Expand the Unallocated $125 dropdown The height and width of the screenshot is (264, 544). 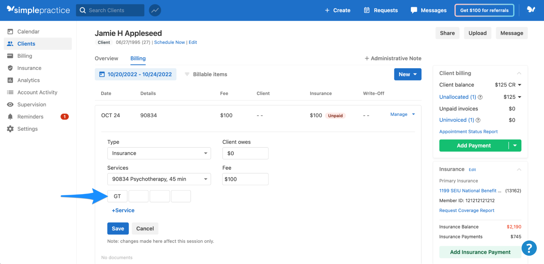pyautogui.click(x=520, y=97)
